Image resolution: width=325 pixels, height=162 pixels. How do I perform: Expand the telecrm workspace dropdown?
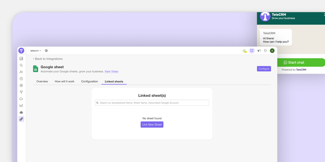click(36, 51)
